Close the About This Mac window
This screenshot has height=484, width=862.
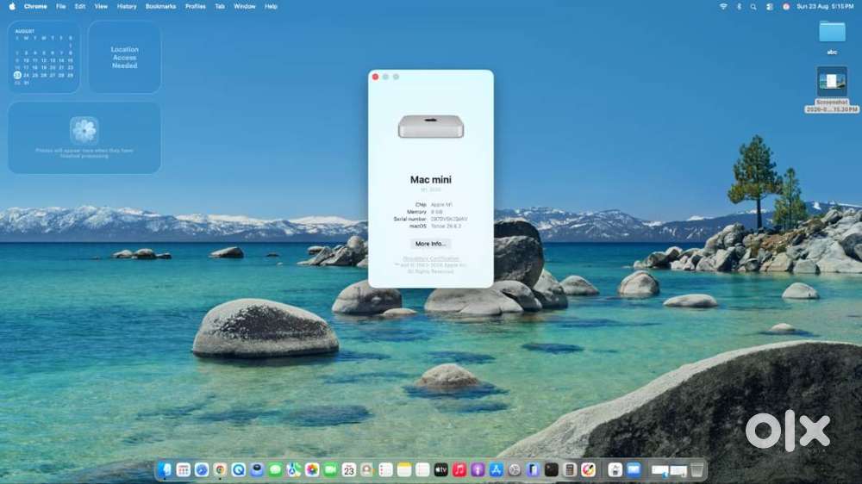click(x=376, y=77)
